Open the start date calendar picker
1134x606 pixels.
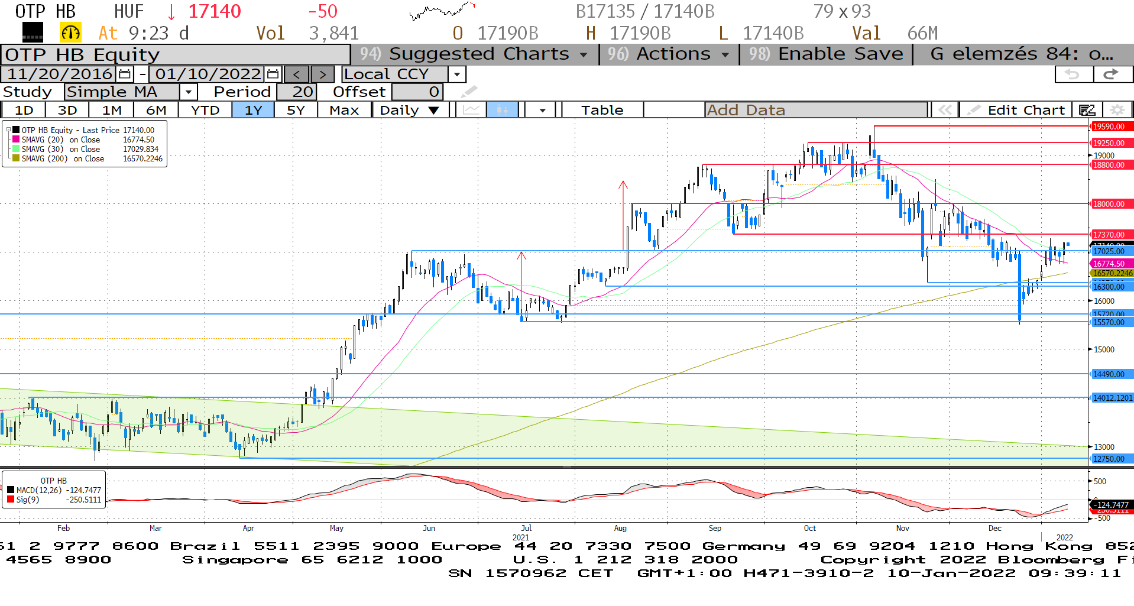[125, 74]
